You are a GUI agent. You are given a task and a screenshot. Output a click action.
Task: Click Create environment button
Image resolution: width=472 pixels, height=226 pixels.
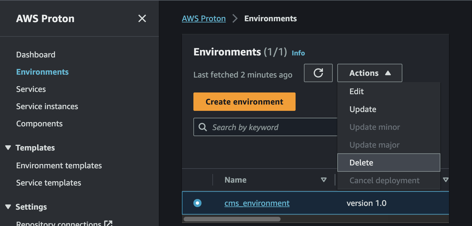point(244,102)
